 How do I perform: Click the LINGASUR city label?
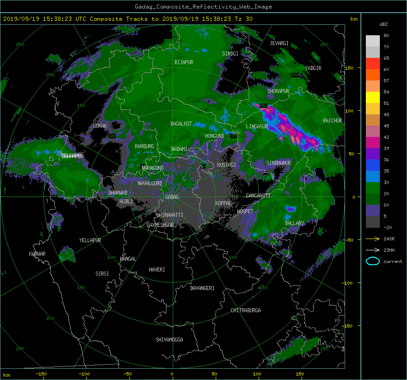pos(257,127)
